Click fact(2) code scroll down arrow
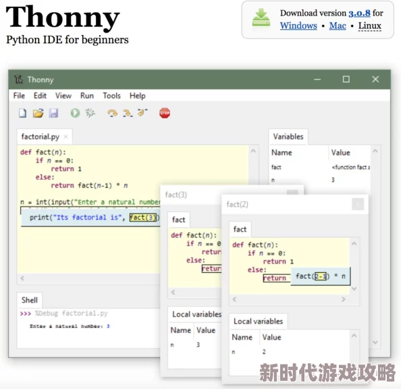The image size is (401, 389). (x=354, y=288)
